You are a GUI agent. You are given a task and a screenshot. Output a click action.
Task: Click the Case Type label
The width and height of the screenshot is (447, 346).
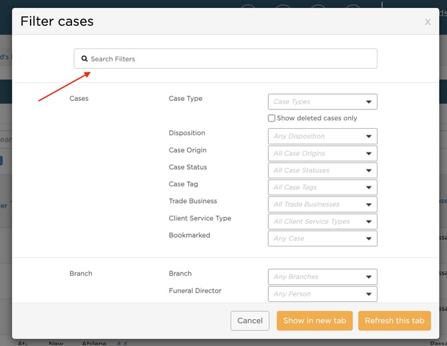[x=185, y=98]
